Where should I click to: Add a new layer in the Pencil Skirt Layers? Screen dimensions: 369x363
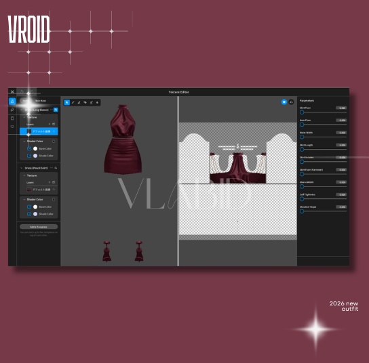coord(50,182)
